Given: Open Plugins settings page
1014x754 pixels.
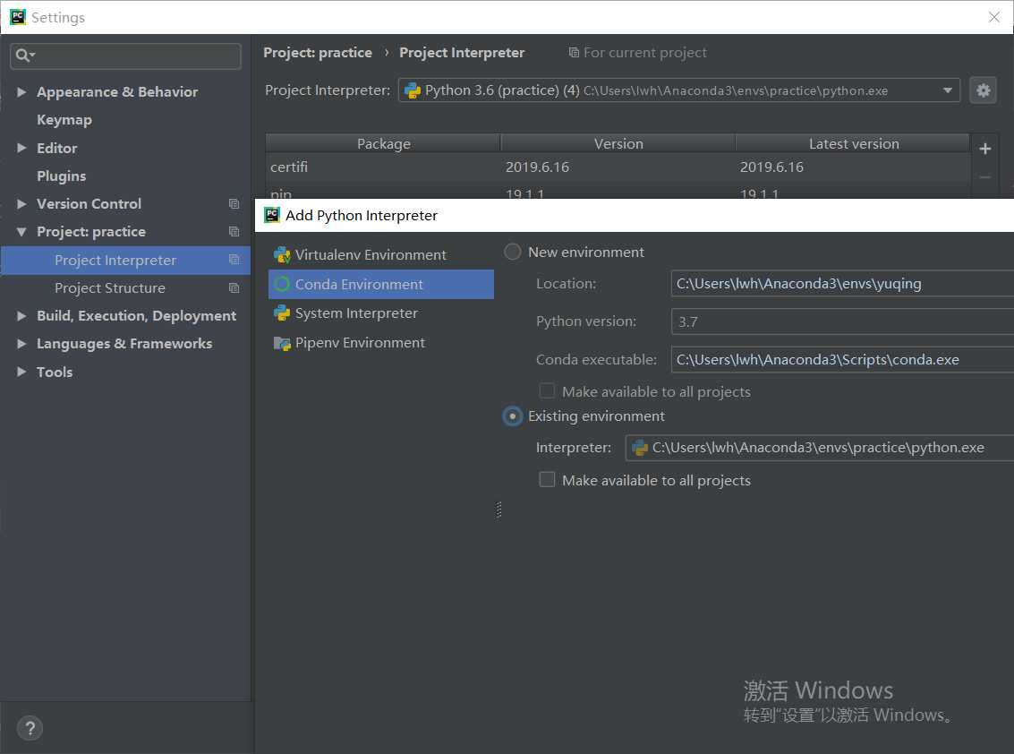Looking at the screenshot, I should [62, 176].
